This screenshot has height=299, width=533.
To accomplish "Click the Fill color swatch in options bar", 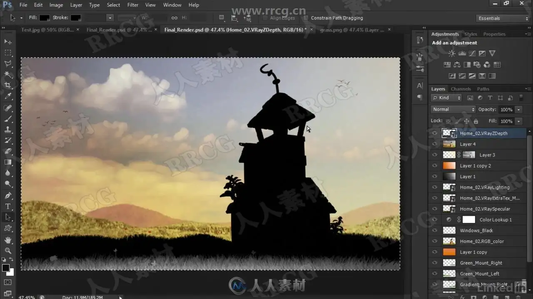I will (45, 18).
